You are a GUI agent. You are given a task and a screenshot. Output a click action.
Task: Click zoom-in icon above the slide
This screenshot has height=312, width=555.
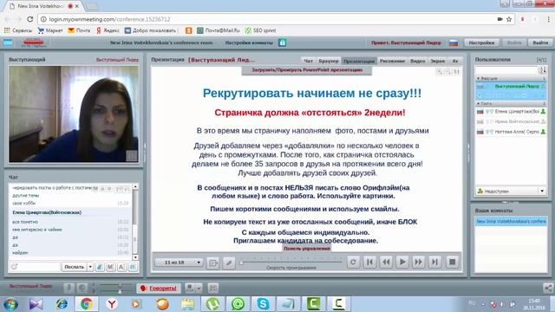tap(440, 72)
